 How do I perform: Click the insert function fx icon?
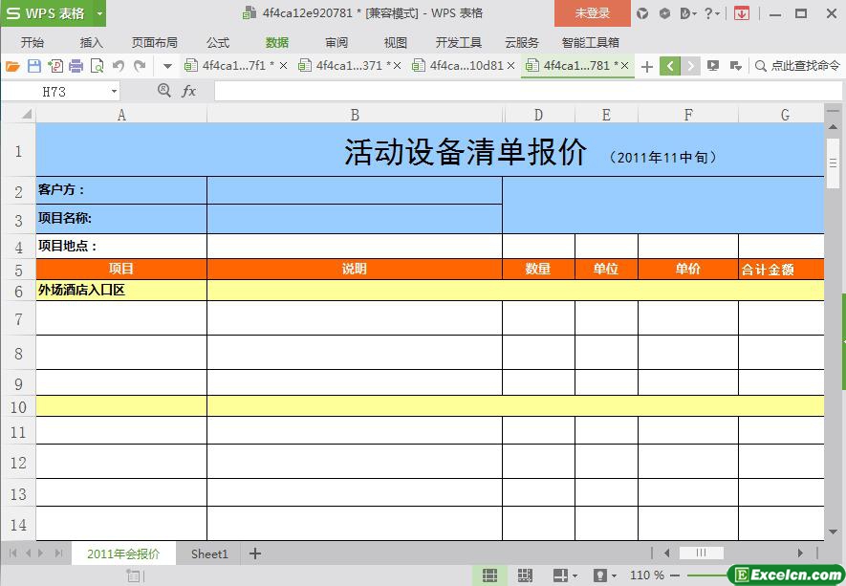click(x=189, y=91)
